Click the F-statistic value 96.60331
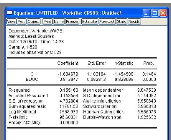 tap(69, 117)
